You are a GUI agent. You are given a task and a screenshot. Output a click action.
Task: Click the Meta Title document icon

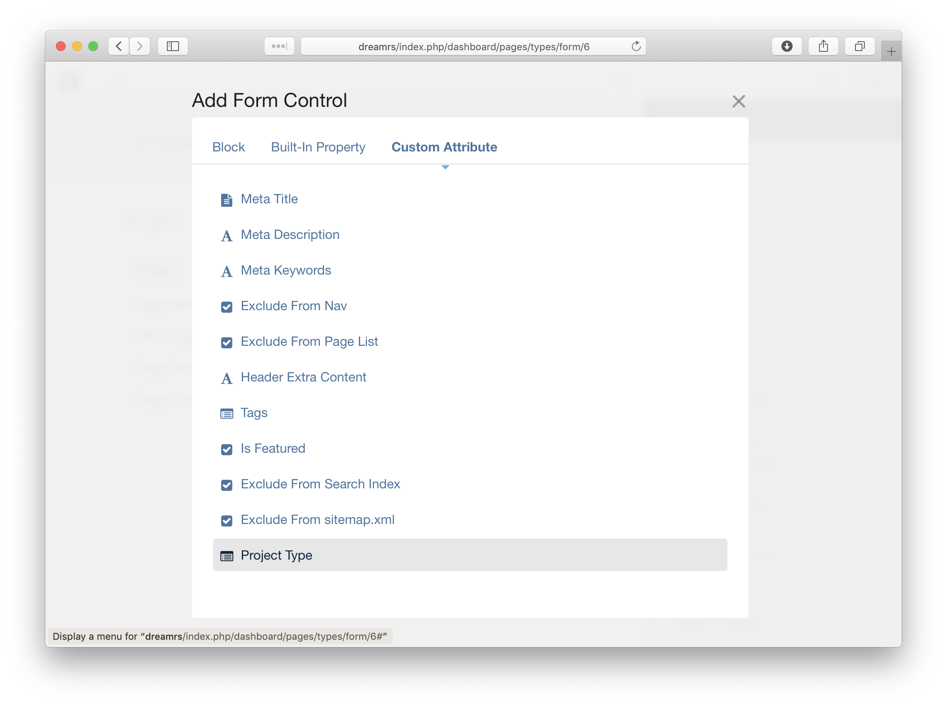click(226, 200)
